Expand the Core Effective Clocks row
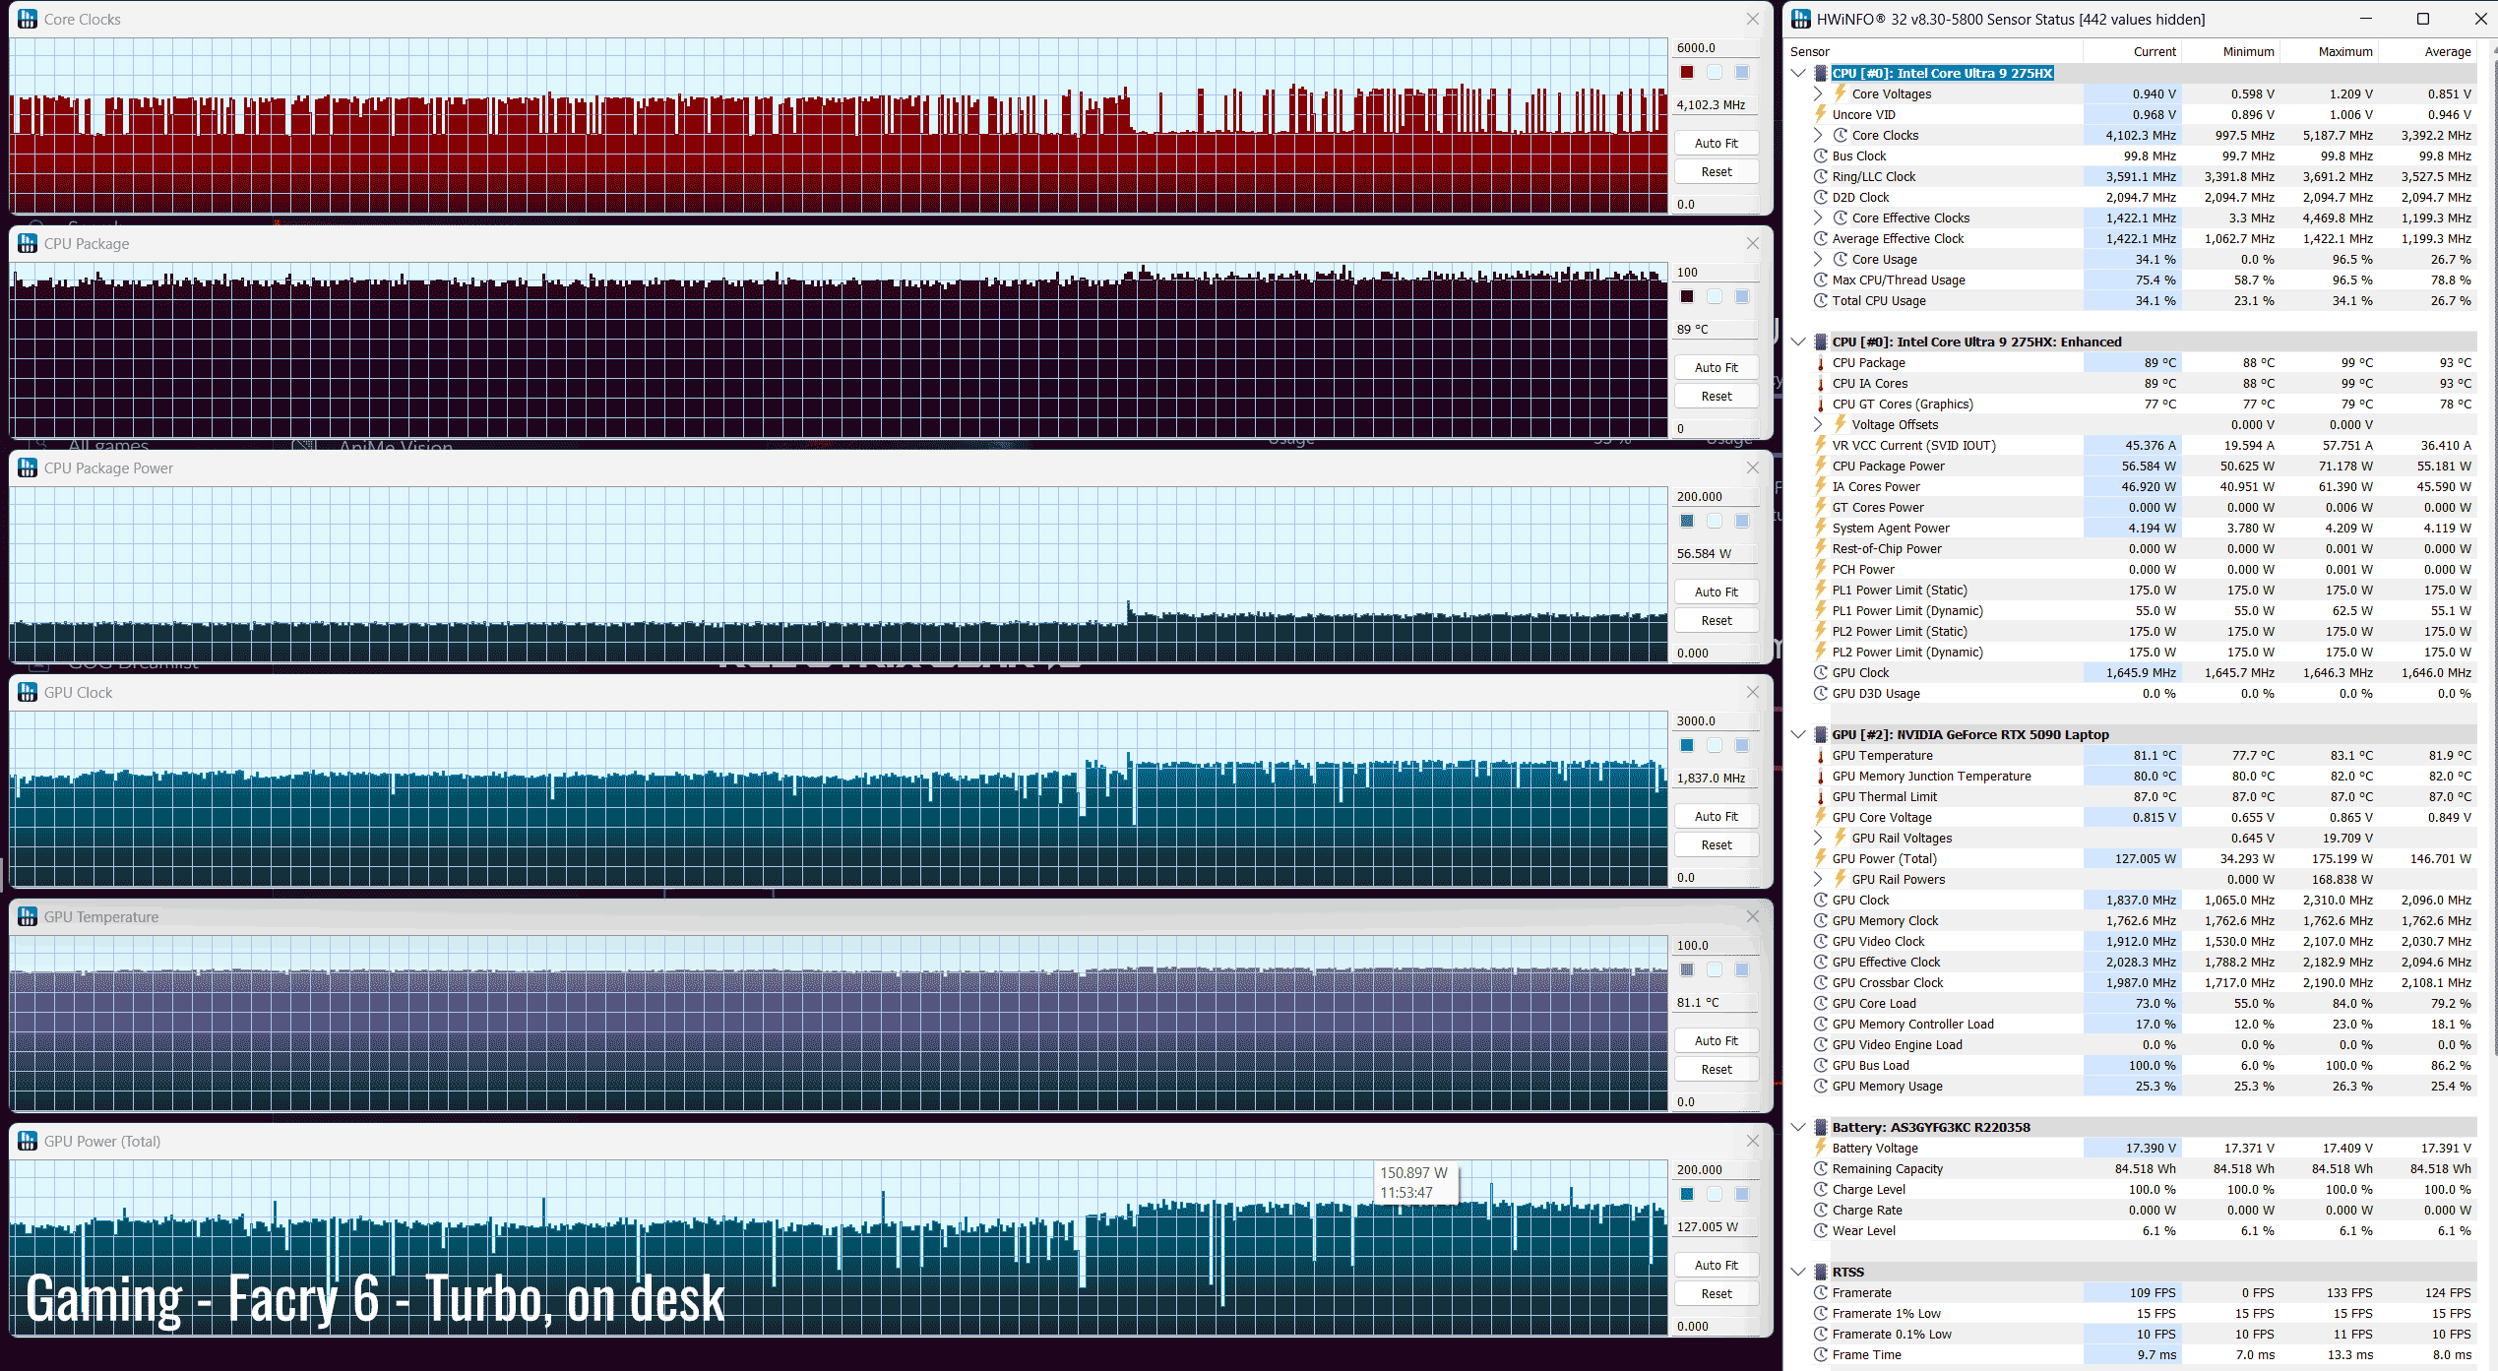 coord(1818,218)
